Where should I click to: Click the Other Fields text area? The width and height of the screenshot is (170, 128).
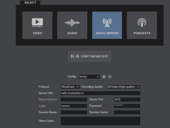pyautogui.click(x=100, y=121)
